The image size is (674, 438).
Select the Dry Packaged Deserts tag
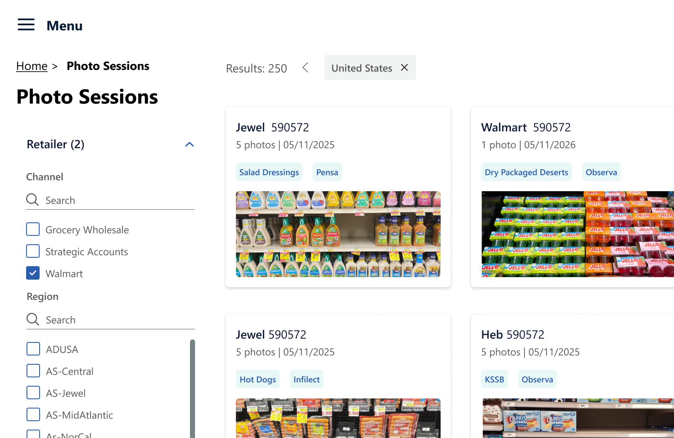[527, 172]
